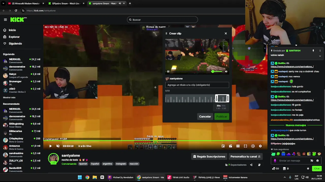Mute the clip preview speaker icon
This screenshot has width=325, height=182.
point(226,72)
